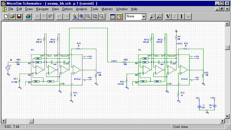This screenshot has height=130, width=231.
Task: Click the vertical scrollbar down arrow
Action: point(228,116)
